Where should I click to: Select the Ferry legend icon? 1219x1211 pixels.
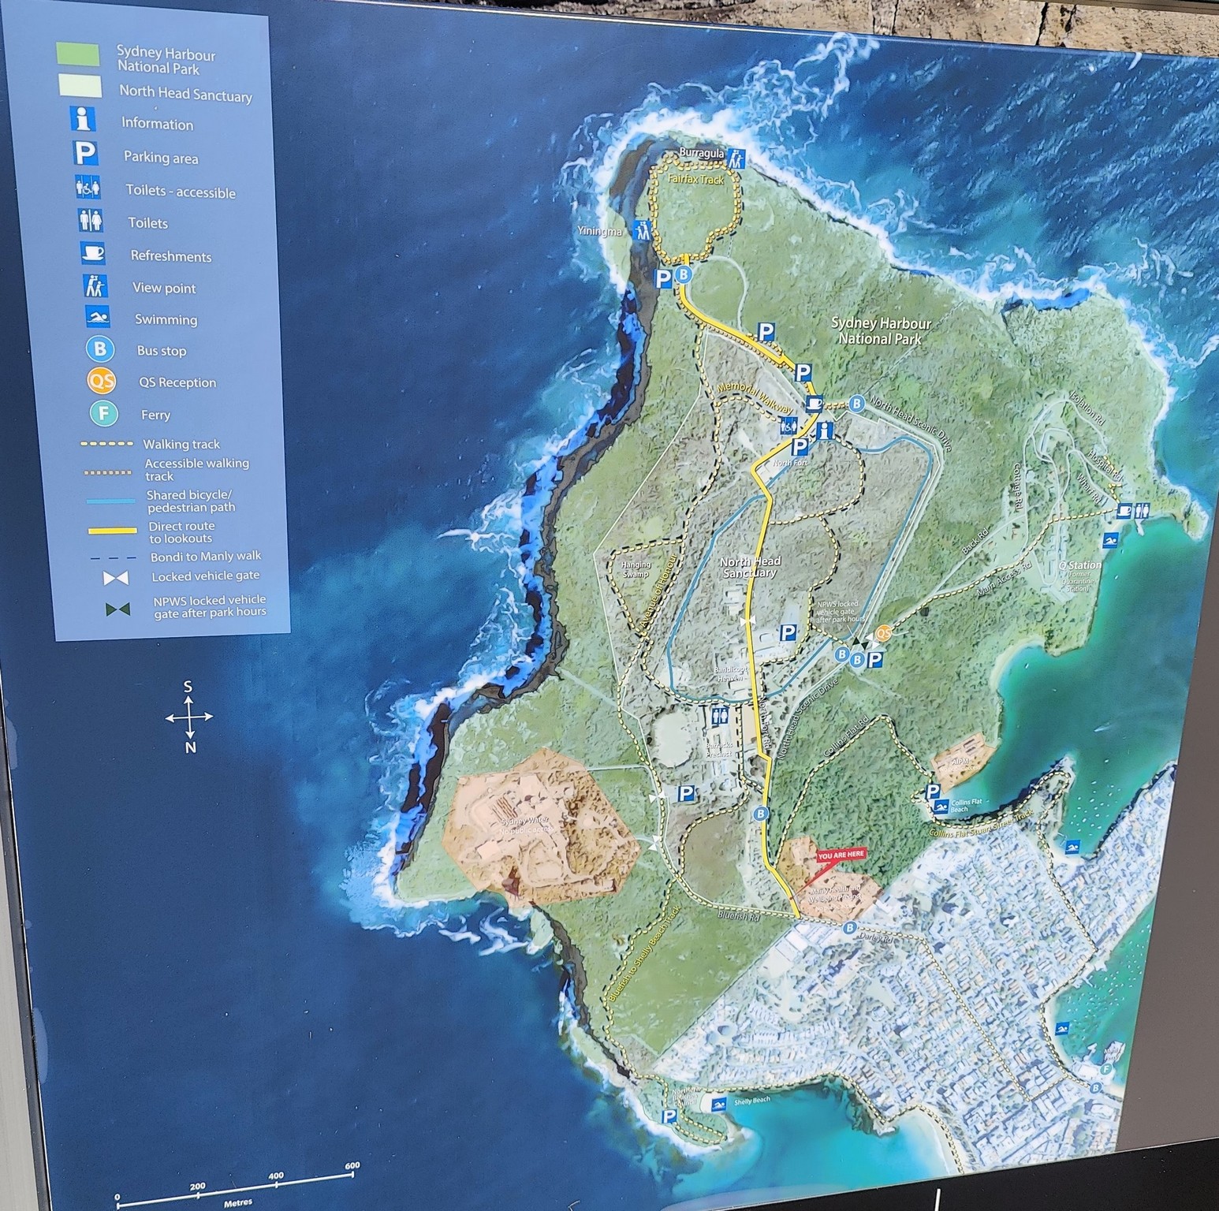click(x=103, y=414)
